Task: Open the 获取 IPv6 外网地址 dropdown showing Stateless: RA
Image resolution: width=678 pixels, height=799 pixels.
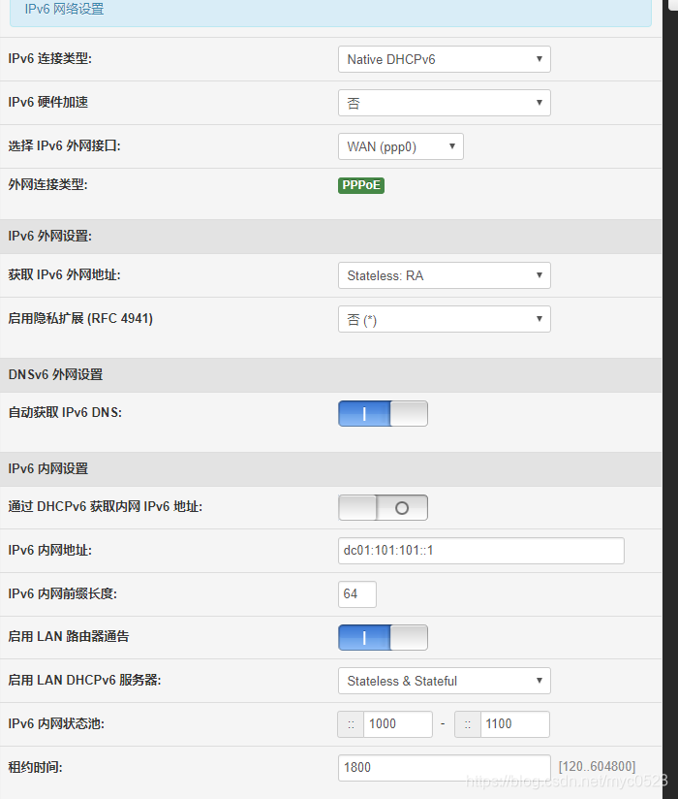Action: click(444, 275)
